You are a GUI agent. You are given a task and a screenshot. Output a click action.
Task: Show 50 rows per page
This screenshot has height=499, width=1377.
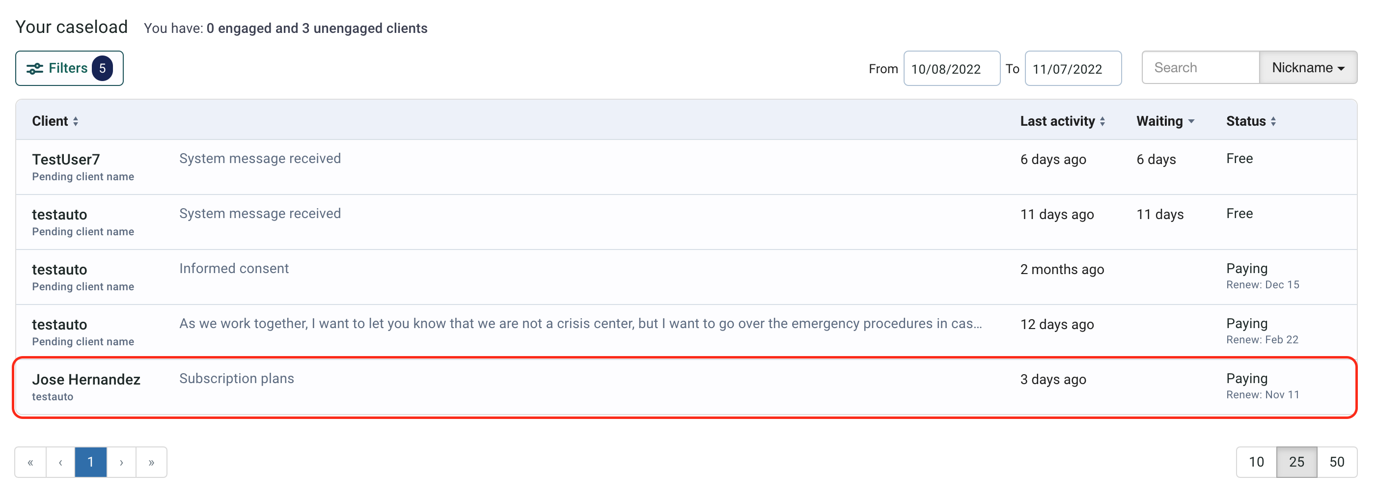click(1336, 462)
